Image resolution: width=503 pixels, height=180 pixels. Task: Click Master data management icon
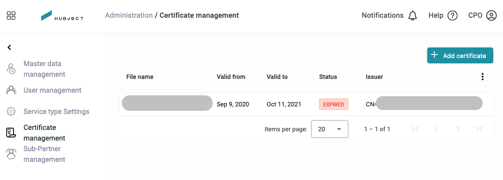pyautogui.click(x=11, y=69)
